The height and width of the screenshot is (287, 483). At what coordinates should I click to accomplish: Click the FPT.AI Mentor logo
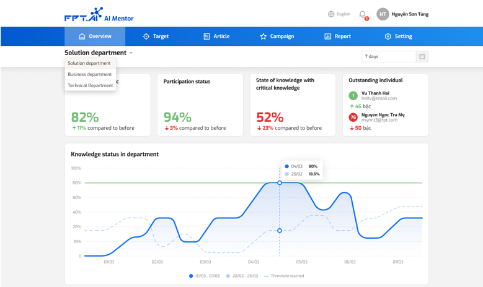[94, 14]
